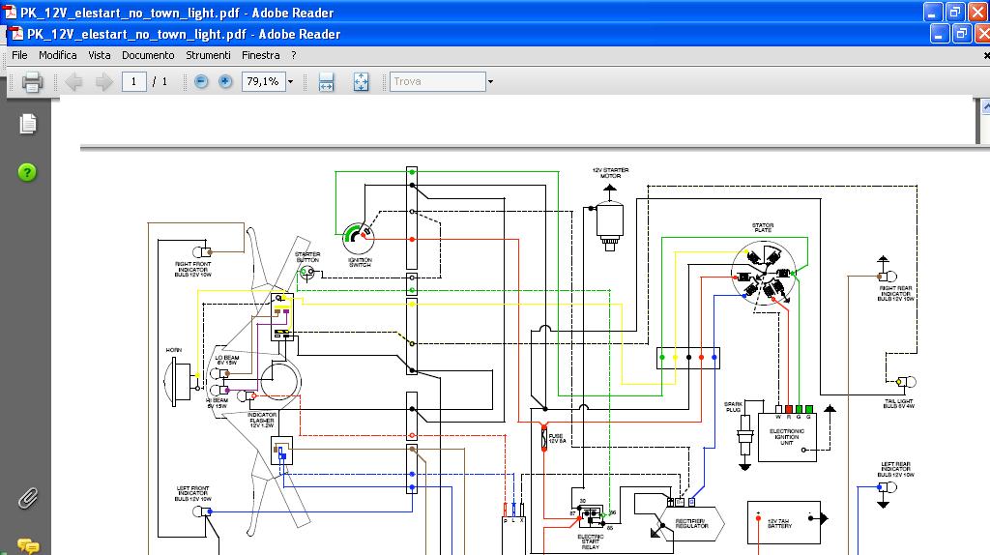Click the HORN label in diagram
This screenshot has height=555, width=990.
tap(174, 350)
